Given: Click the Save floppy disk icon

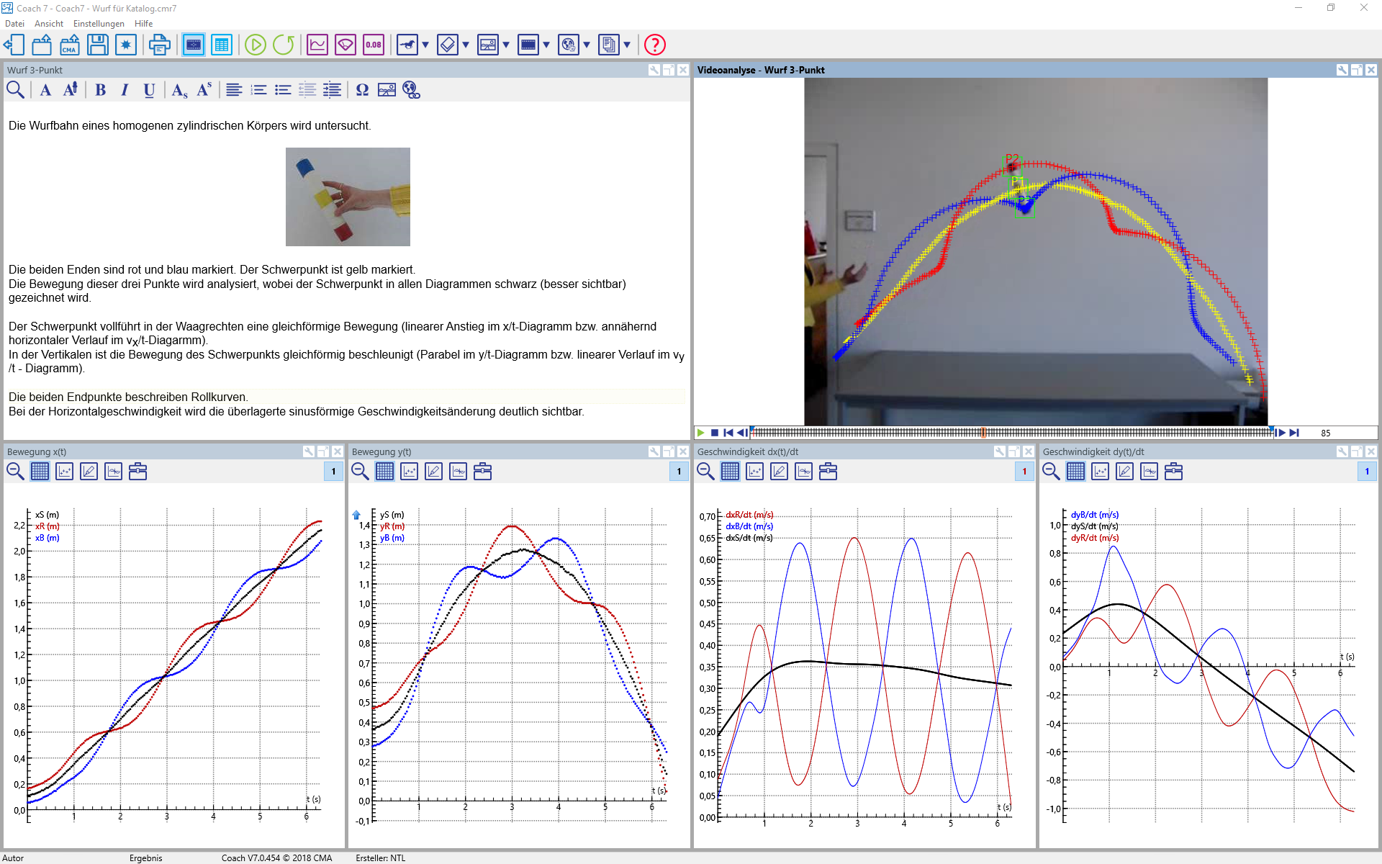Looking at the screenshot, I should (97, 45).
